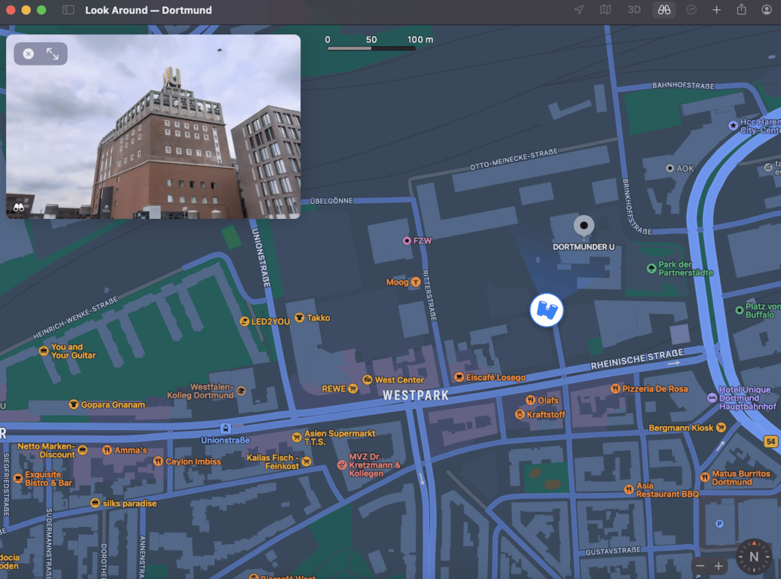Screen dimensions: 781x579
Task: Select the Dortmunder U map pin
Action: pyautogui.click(x=583, y=226)
